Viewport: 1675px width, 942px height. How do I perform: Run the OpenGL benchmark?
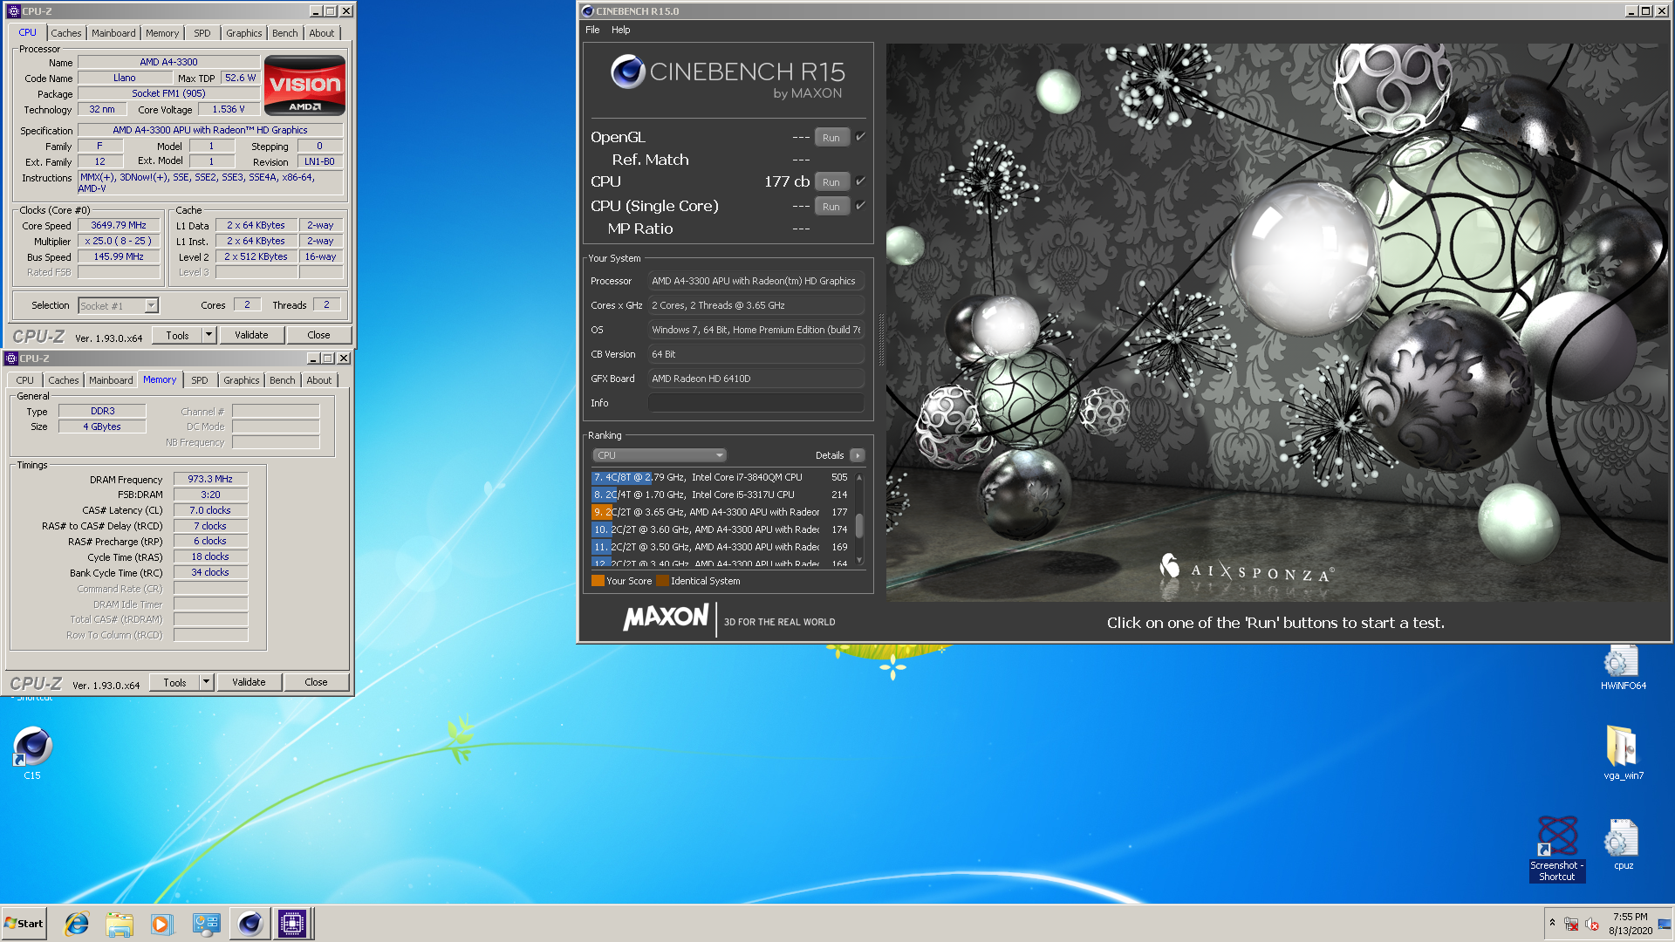831,138
